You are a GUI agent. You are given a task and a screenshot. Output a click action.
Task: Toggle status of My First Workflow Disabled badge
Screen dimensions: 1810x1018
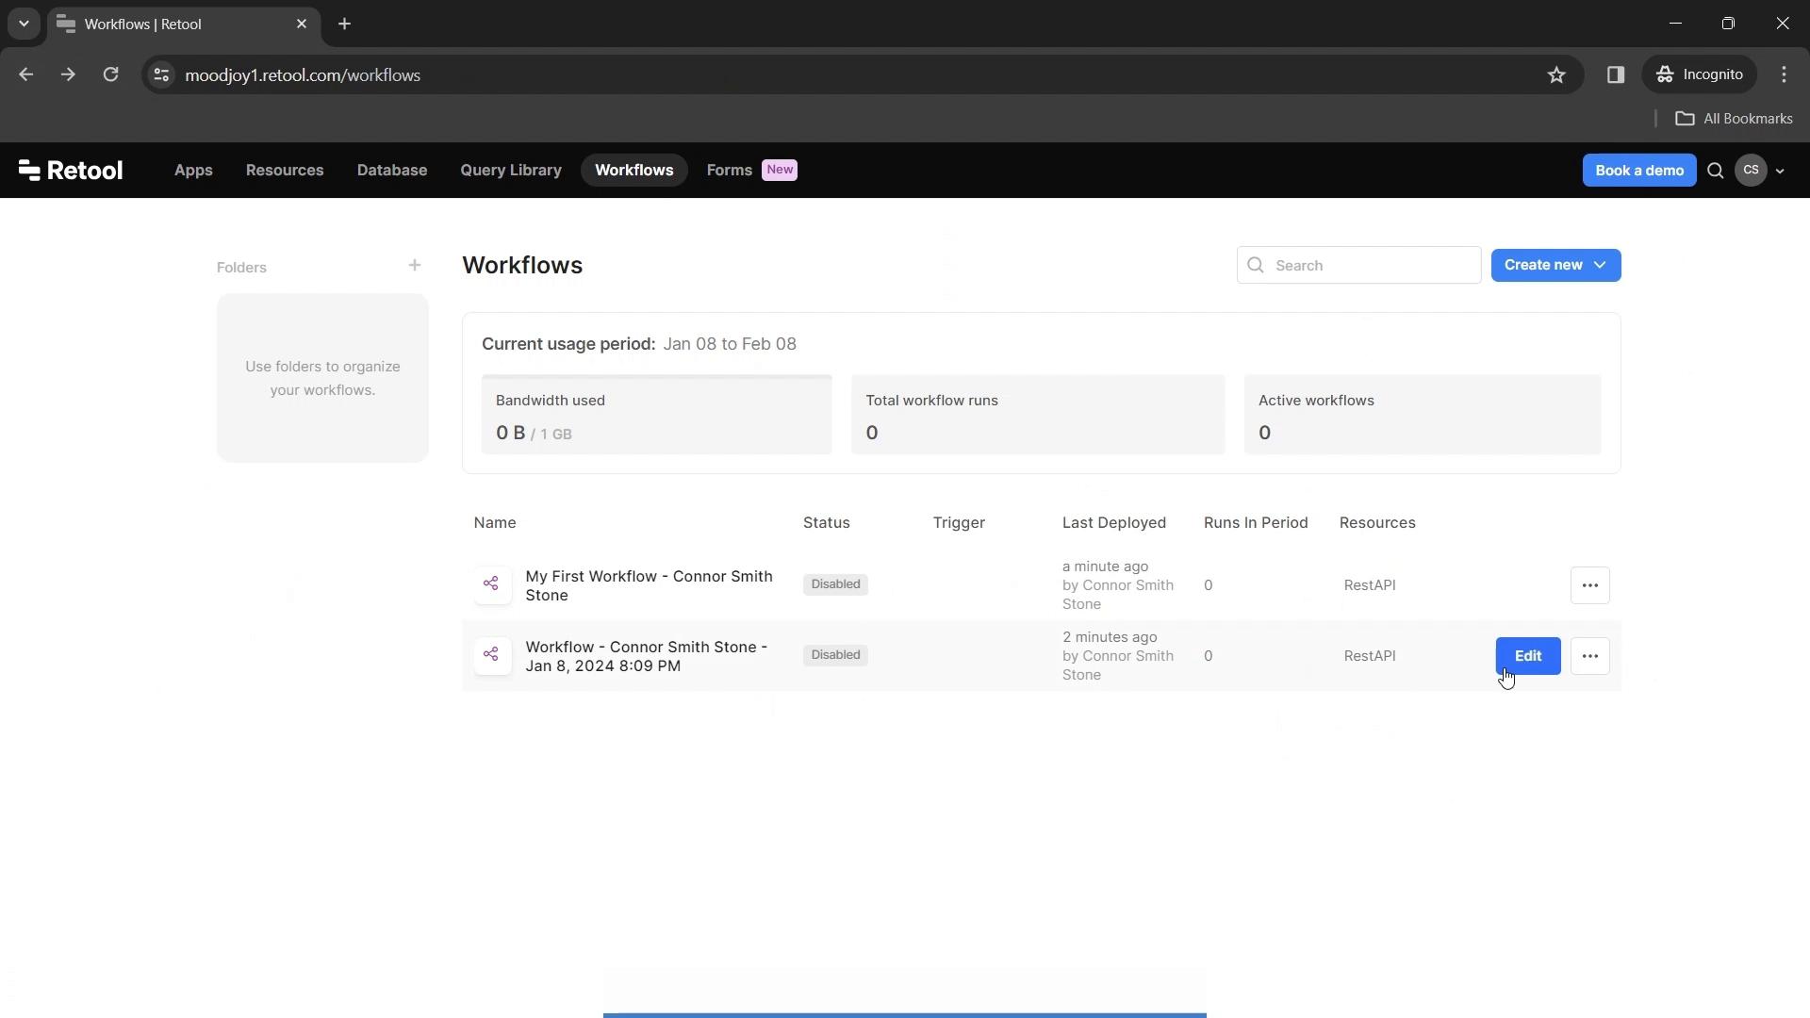(835, 583)
